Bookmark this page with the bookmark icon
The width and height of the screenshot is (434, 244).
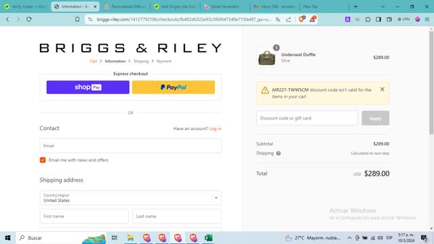(77, 20)
